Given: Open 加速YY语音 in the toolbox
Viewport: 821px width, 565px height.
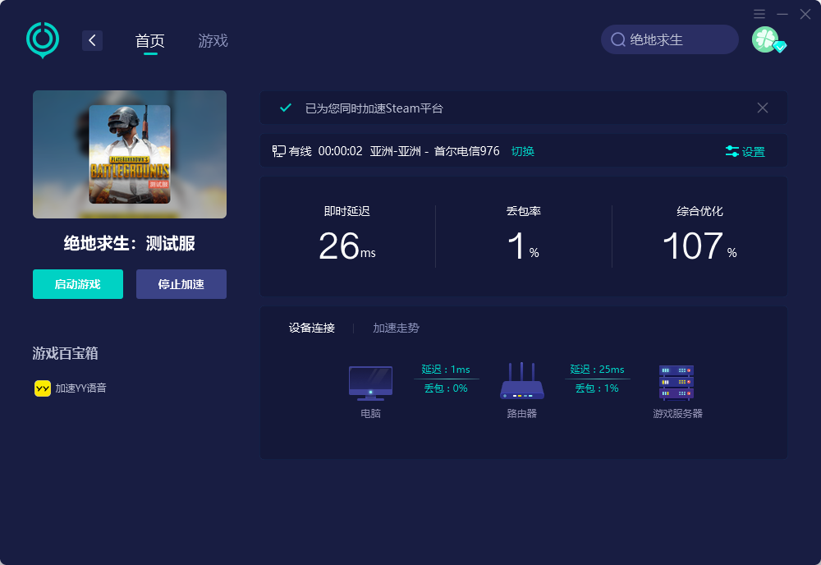Looking at the screenshot, I should pyautogui.click(x=71, y=388).
